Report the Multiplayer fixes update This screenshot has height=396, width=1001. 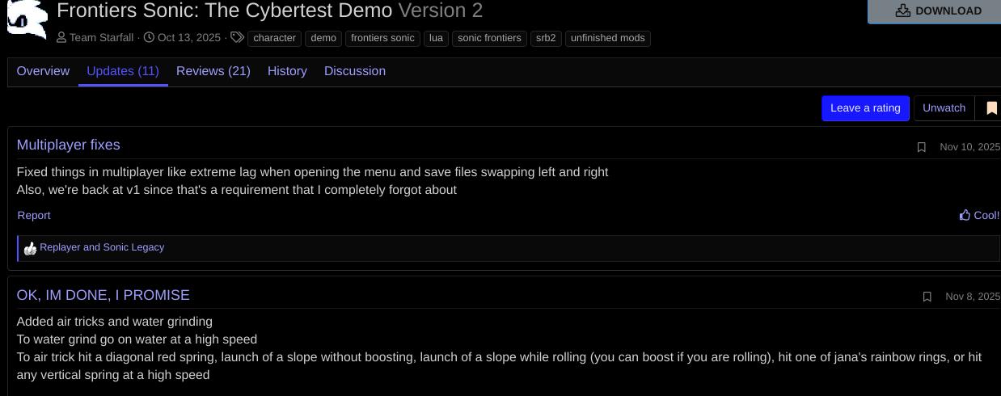(34, 215)
